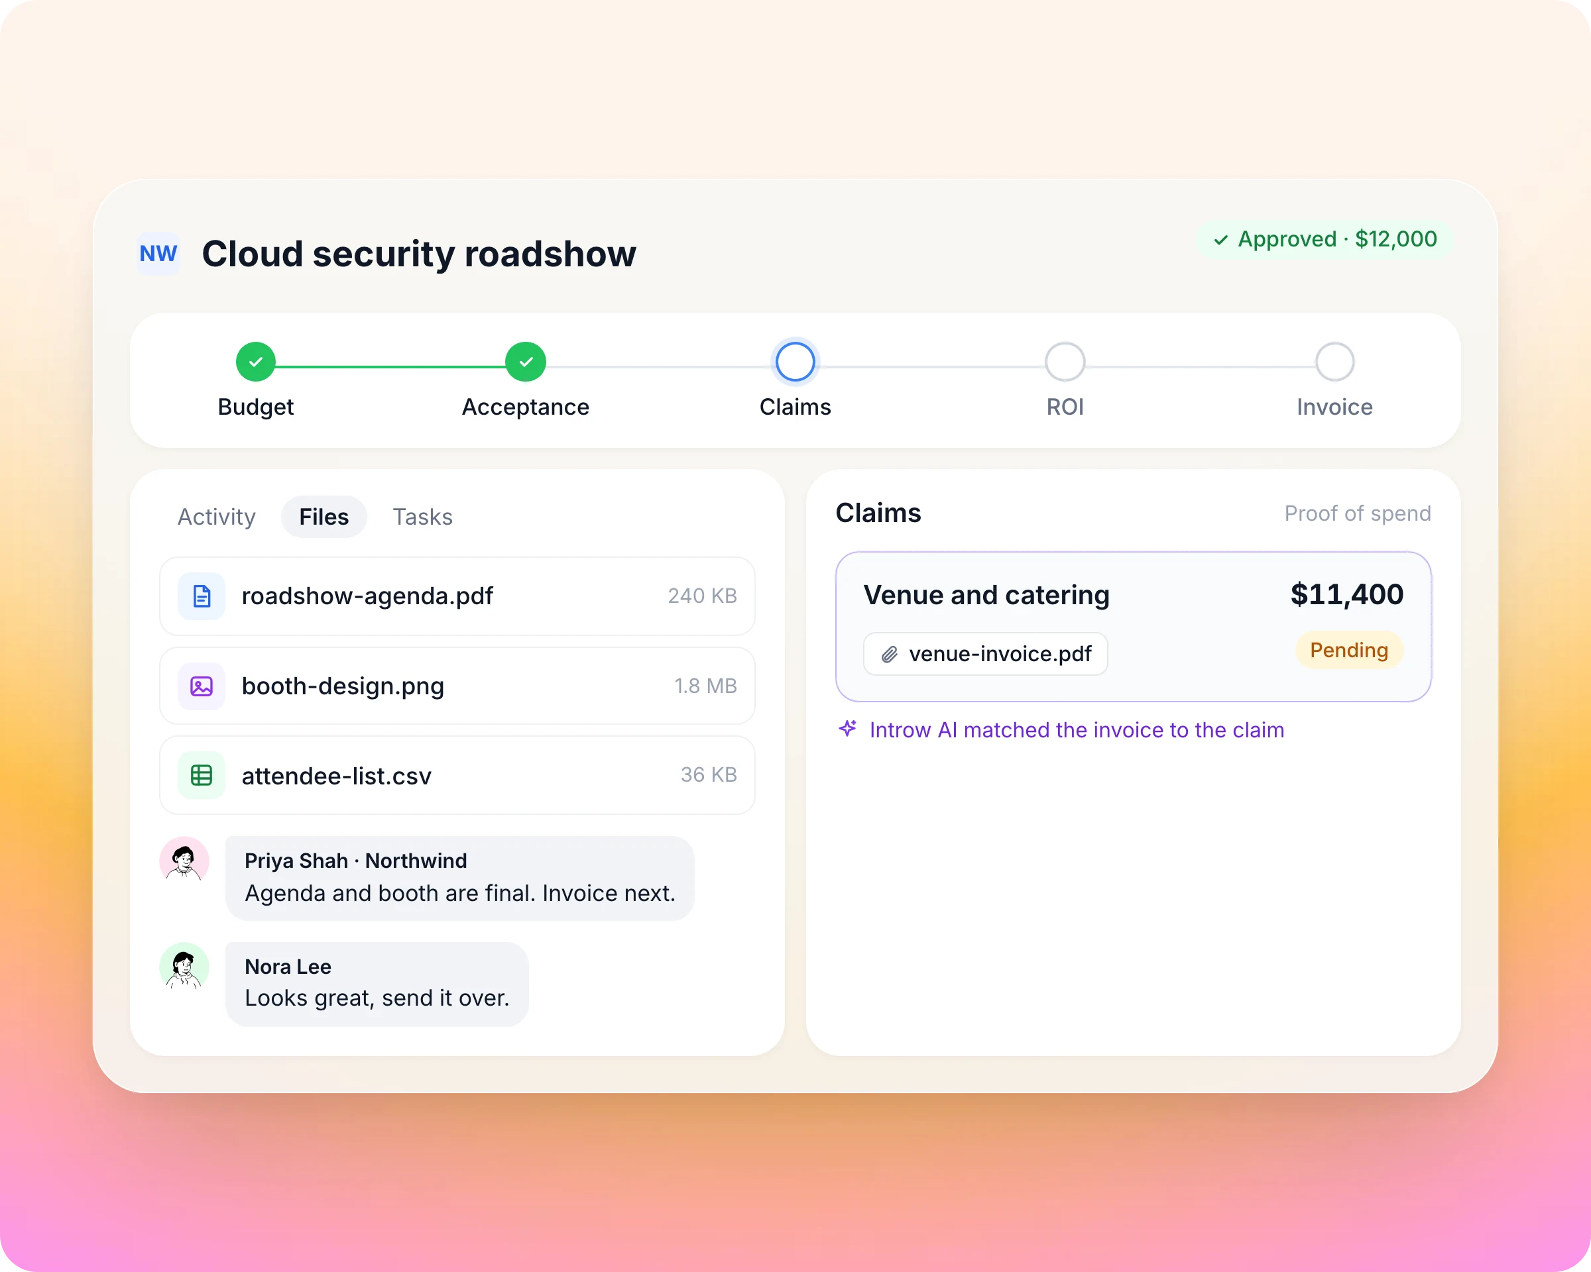Screen dimensions: 1591x1272
Task: Select the current Claims step circle
Action: pyautogui.click(x=795, y=362)
